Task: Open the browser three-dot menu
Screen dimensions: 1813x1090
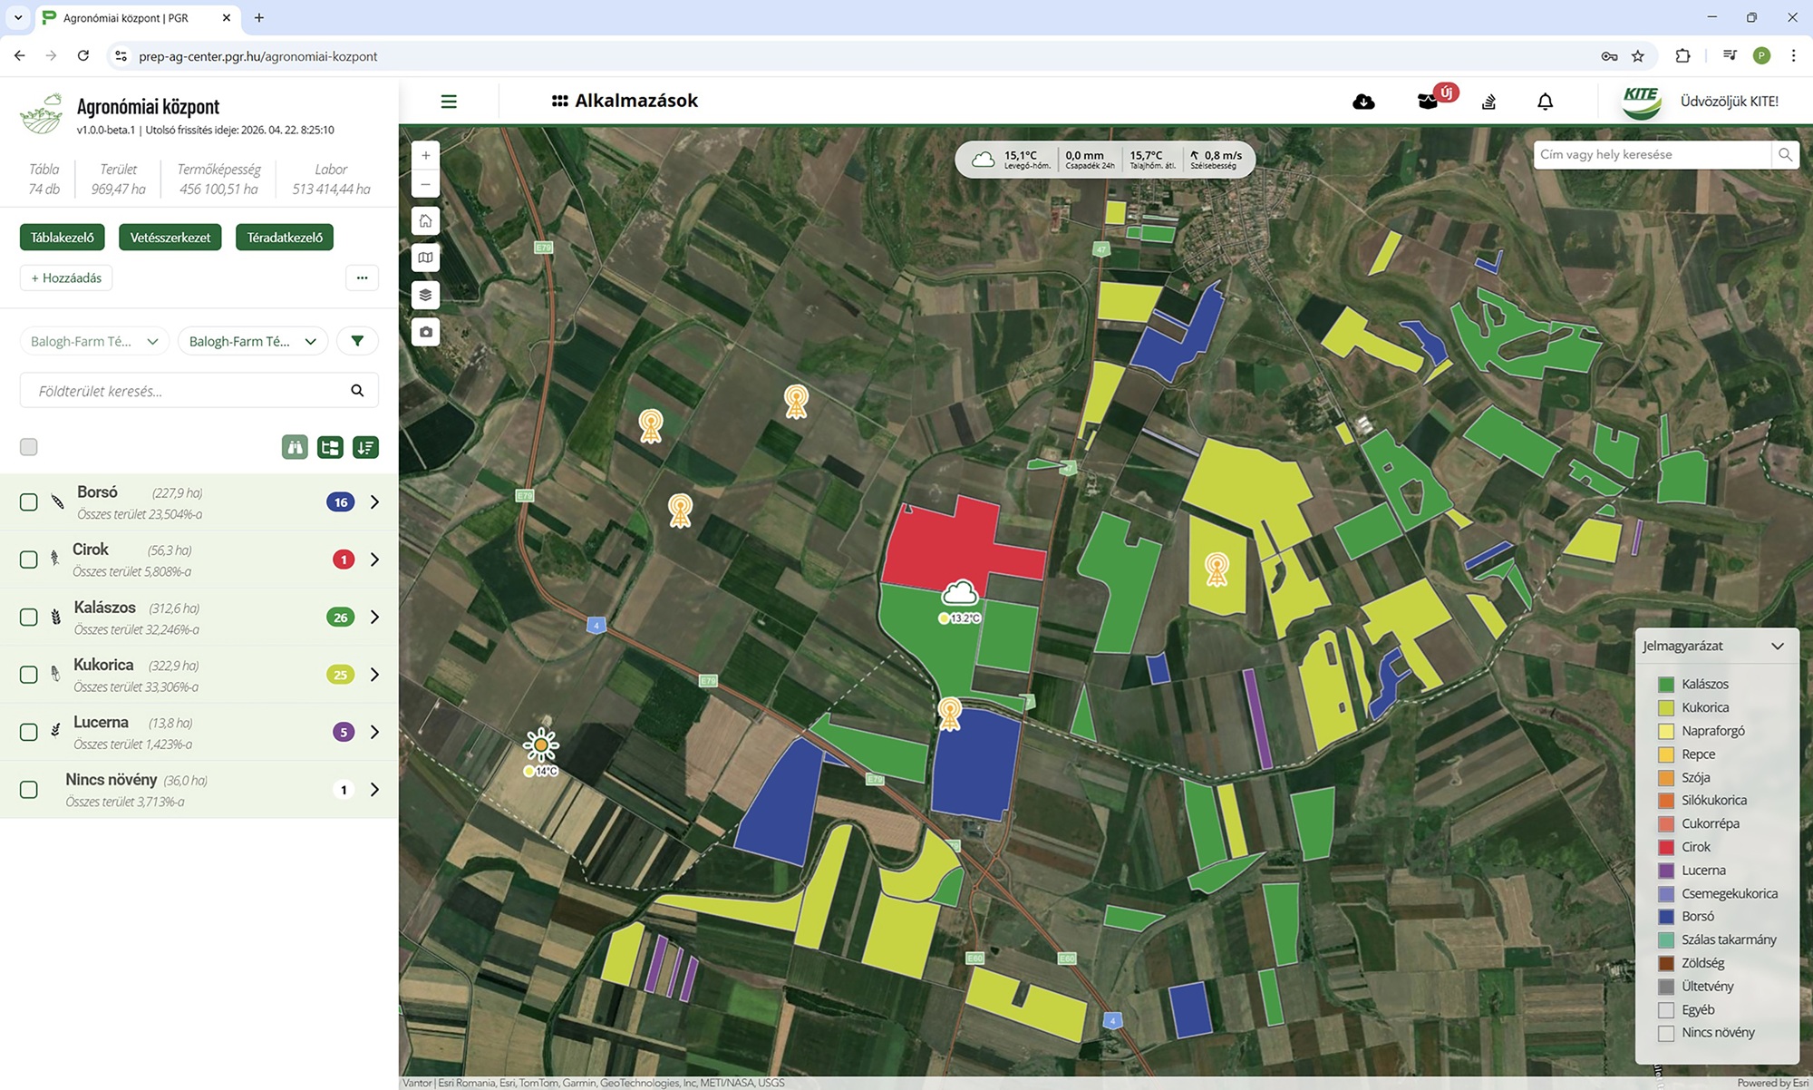Action: [x=1793, y=56]
